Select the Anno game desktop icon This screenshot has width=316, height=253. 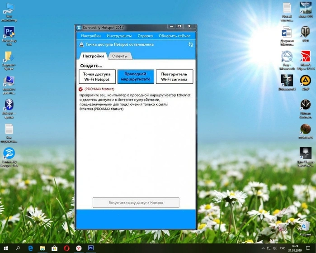[306, 10]
